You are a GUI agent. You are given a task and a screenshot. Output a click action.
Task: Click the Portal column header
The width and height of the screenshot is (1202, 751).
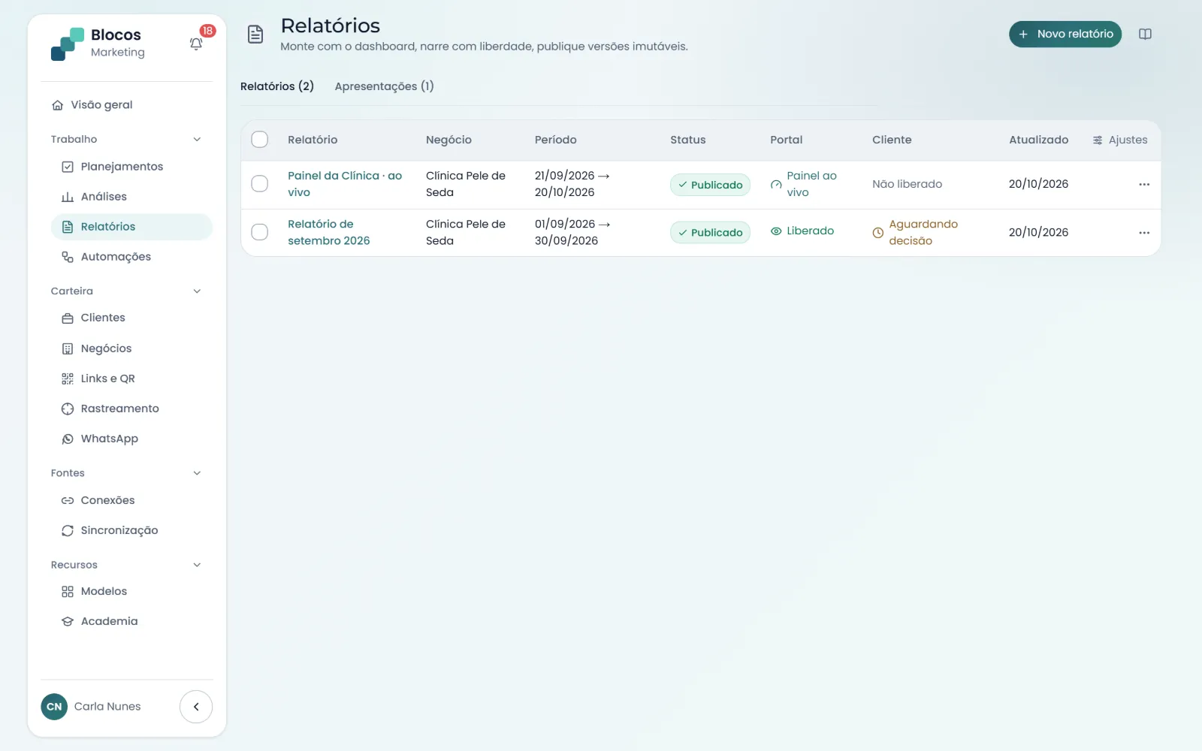click(786, 140)
